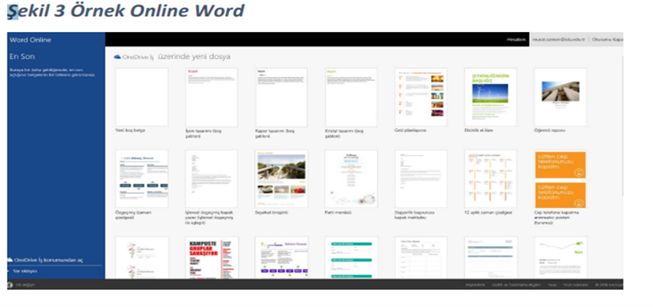Open the 'Kristal tasarım' template
This screenshot has width=653, height=307.
(x=351, y=97)
